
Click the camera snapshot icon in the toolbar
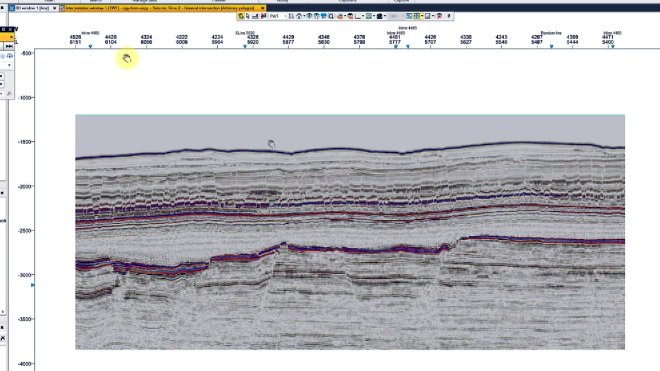point(380,16)
